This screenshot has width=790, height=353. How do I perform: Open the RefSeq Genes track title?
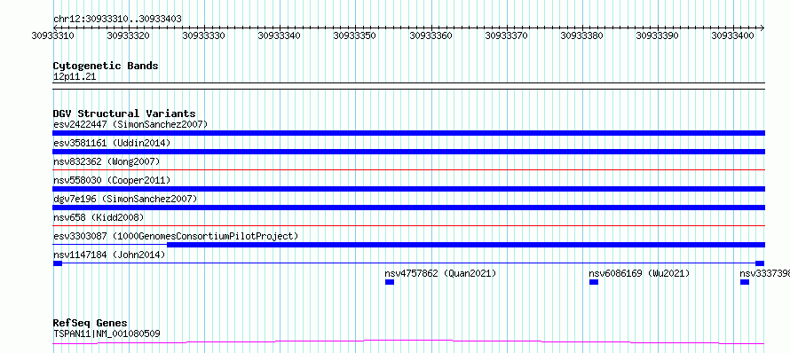pyautogui.click(x=91, y=323)
